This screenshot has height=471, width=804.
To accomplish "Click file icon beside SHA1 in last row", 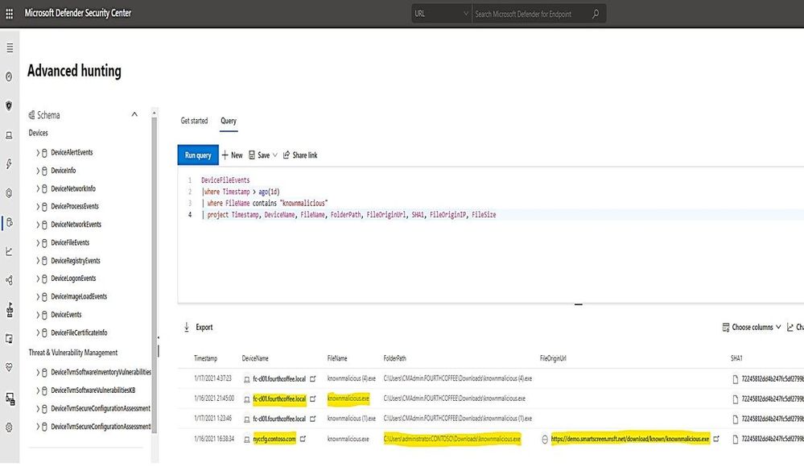I will [736, 439].
